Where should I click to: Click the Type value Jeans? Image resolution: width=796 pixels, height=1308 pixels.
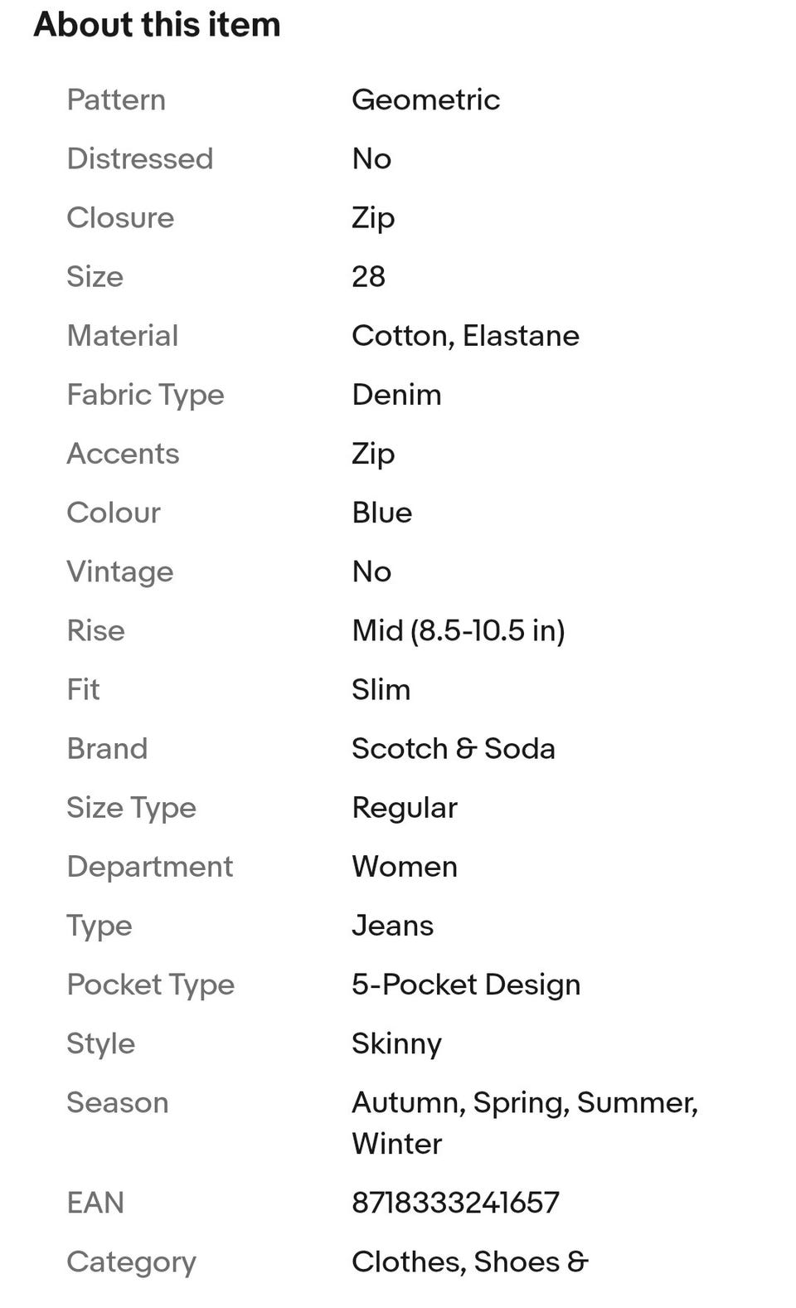pos(393,925)
